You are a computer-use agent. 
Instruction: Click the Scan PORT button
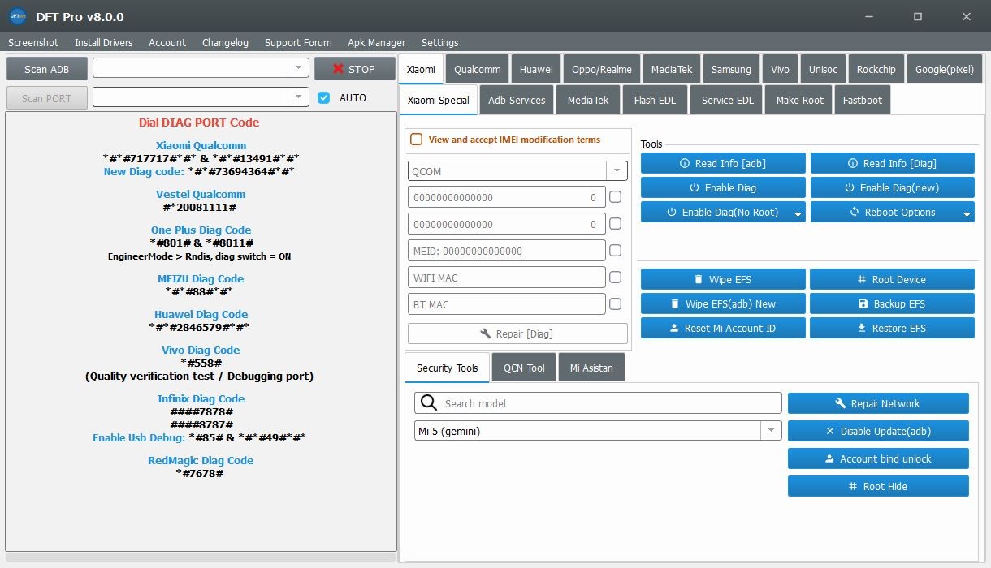coord(47,98)
